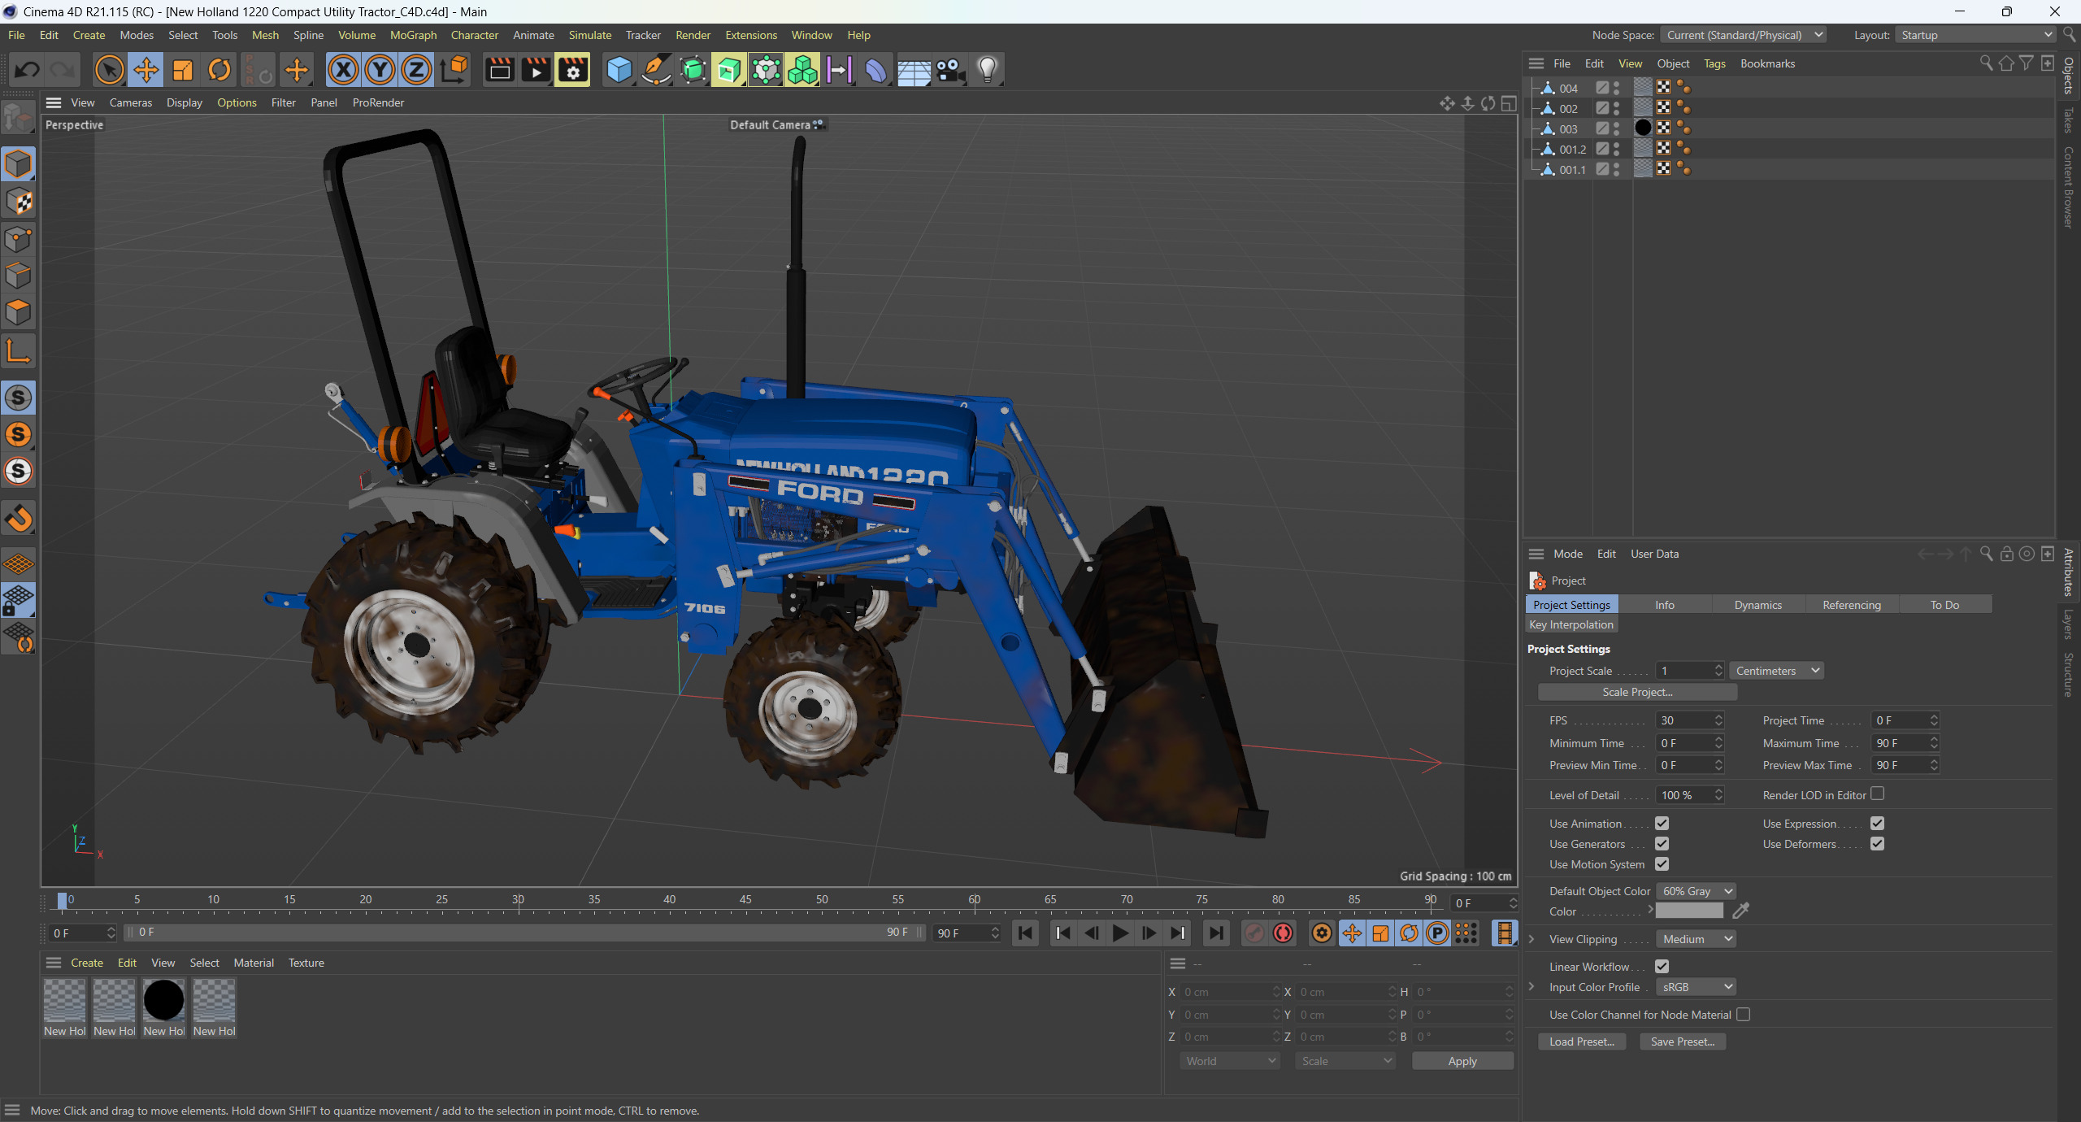This screenshot has height=1122, width=2081.
Task: Open the Centimeters unit dropdown
Action: pyautogui.click(x=1776, y=671)
